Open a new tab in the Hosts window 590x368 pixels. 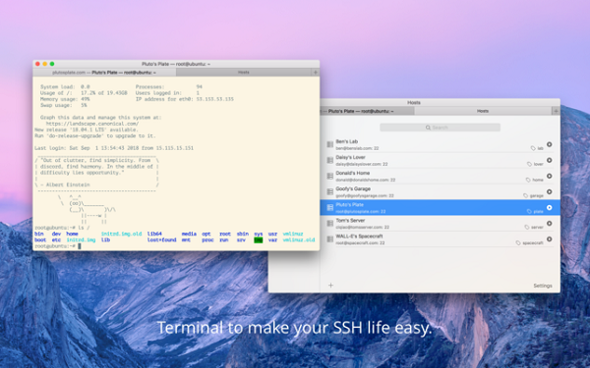click(556, 111)
